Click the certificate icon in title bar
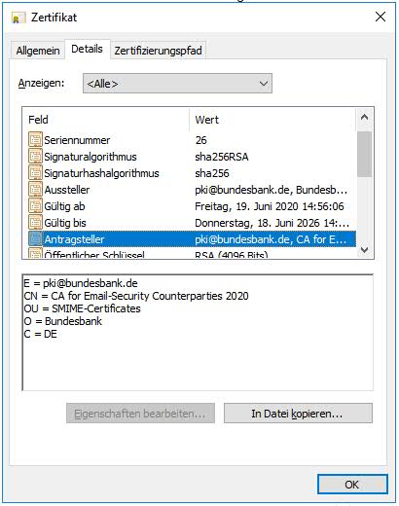 pyautogui.click(x=18, y=18)
